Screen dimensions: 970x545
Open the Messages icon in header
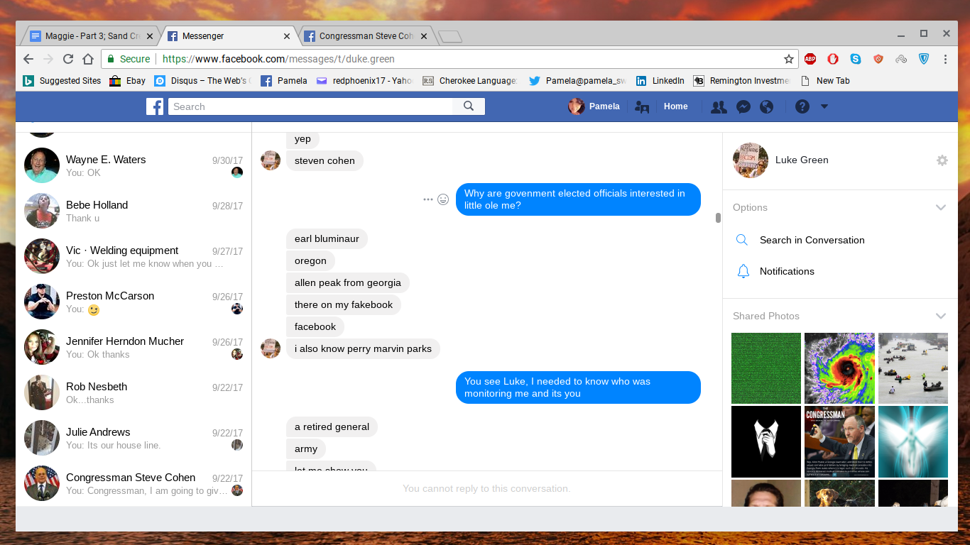[x=743, y=106]
